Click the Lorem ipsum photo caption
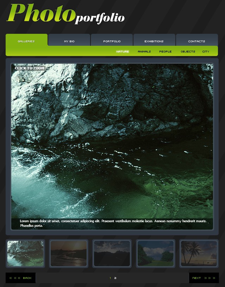Screen dimensions: 225x287 click(113, 223)
